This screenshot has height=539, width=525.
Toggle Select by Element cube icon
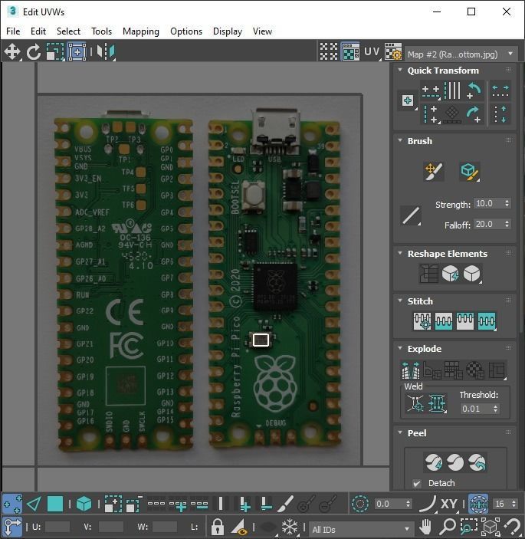[x=84, y=504]
